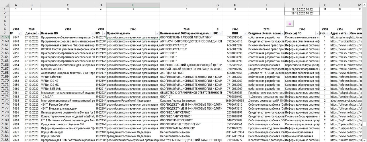Click the ИНН cell 7733313046
This screenshot has height=142, width=367.
coord(235,37)
